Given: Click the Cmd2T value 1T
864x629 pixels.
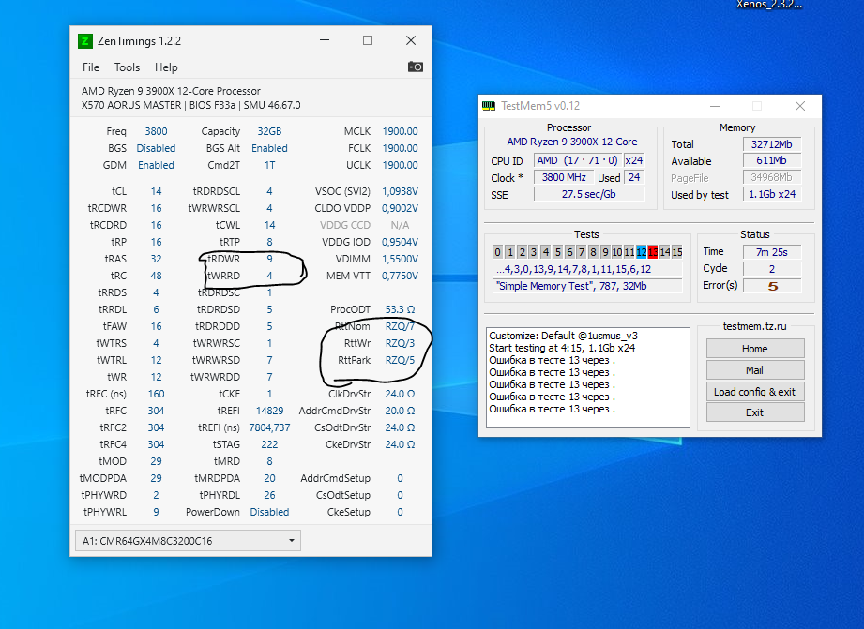Looking at the screenshot, I should pos(269,165).
